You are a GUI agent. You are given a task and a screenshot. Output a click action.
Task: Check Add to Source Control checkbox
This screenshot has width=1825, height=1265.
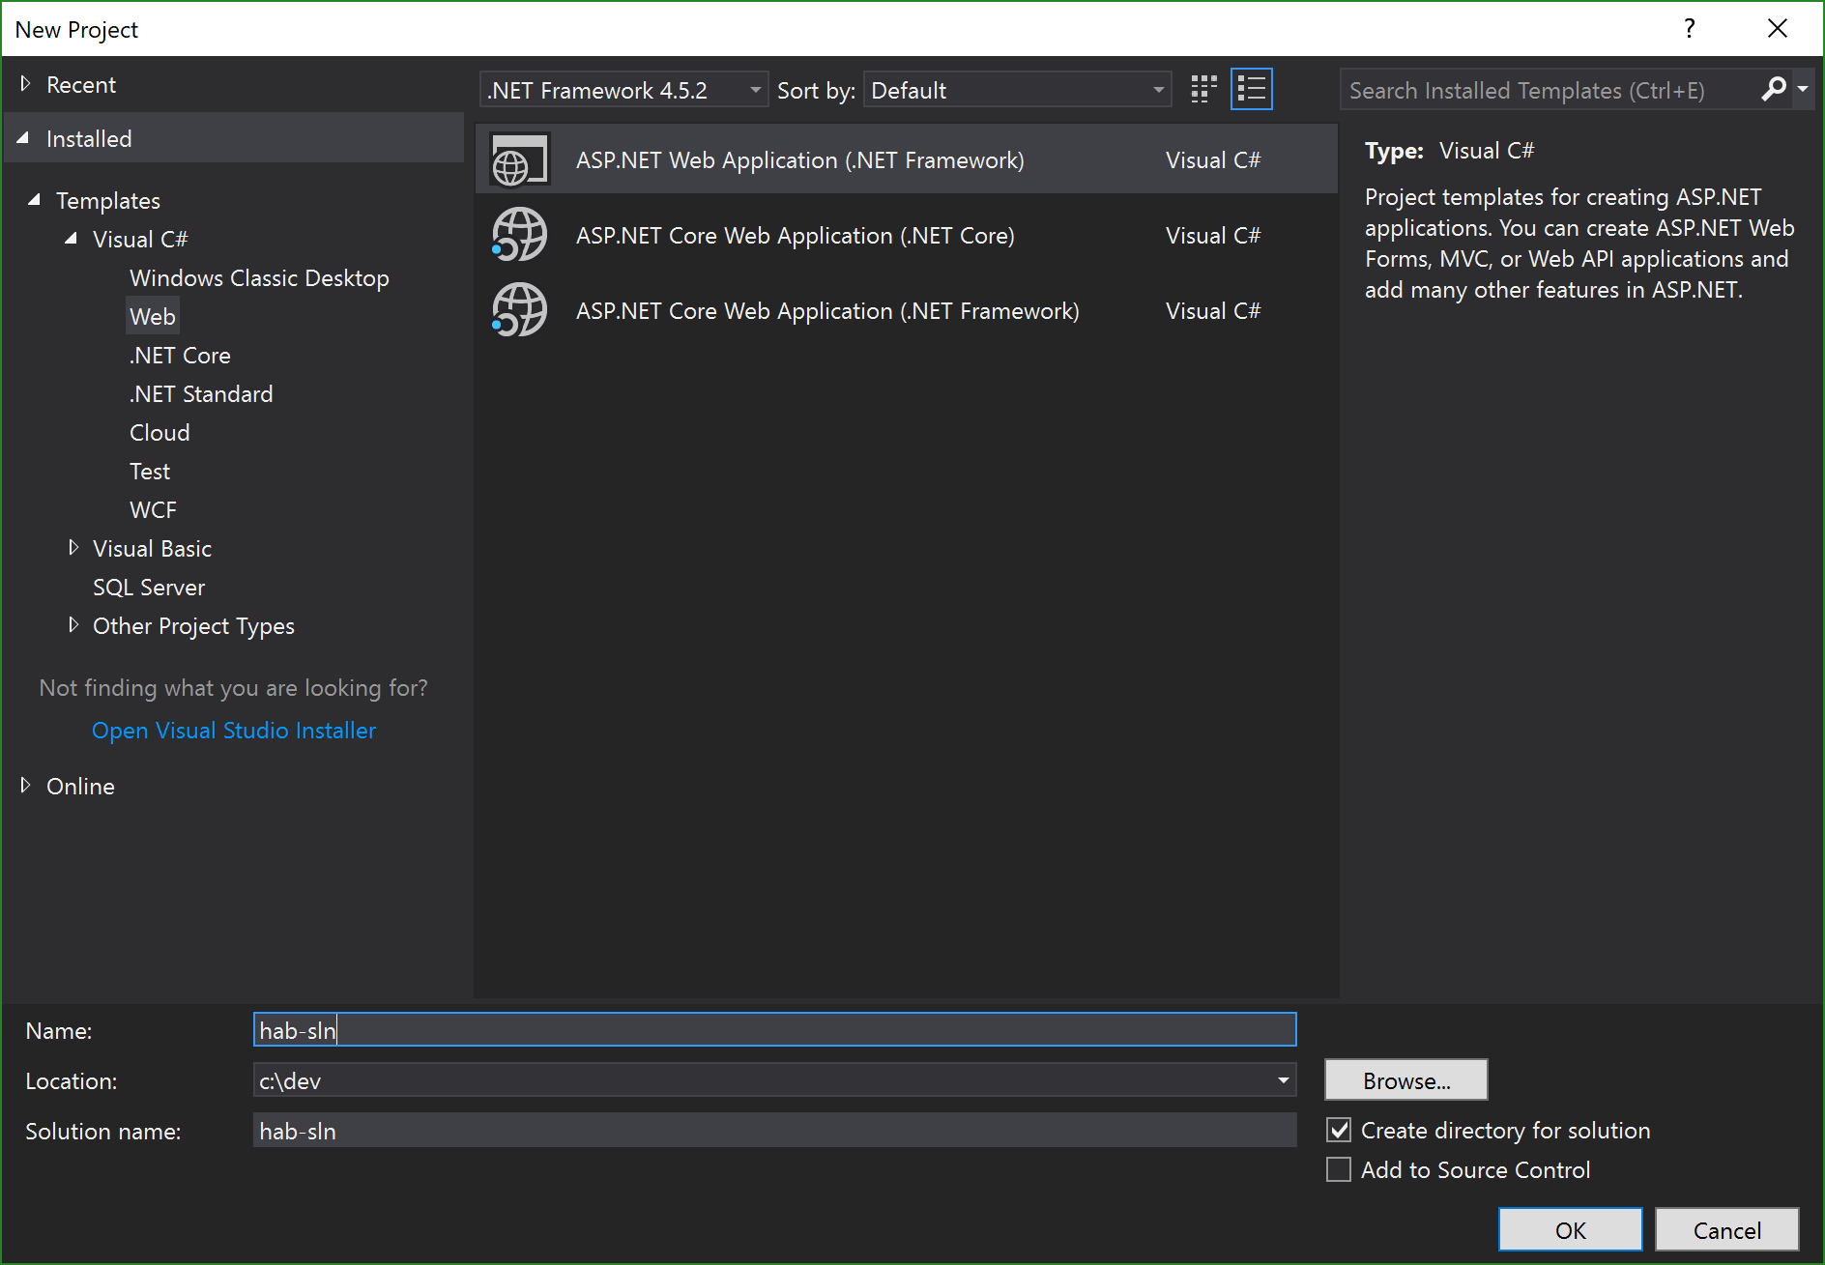1338,1169
